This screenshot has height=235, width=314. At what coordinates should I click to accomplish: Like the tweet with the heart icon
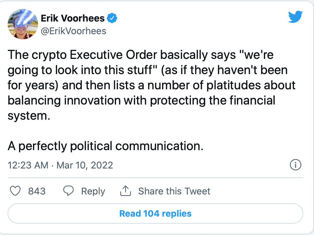pyautogui.click(x=15, y=191)
